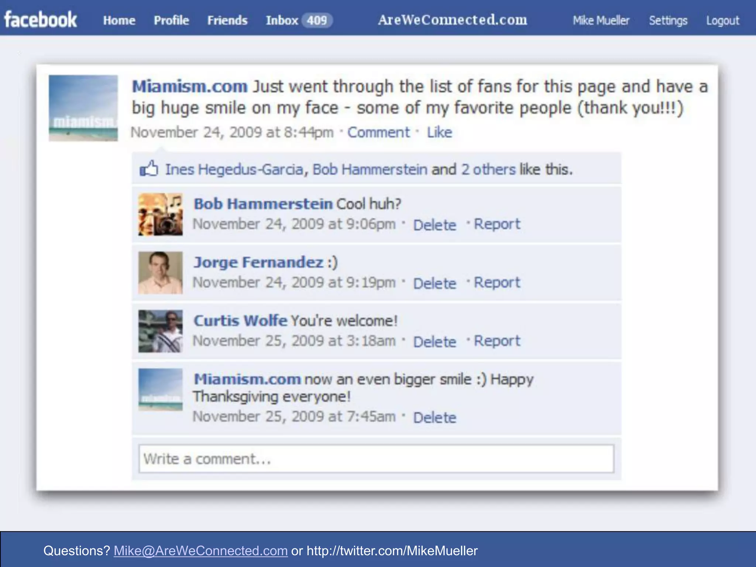Open Bob Hammerstein's profile picture
Screen dimensions: 756x567
[x=160, y=214]
